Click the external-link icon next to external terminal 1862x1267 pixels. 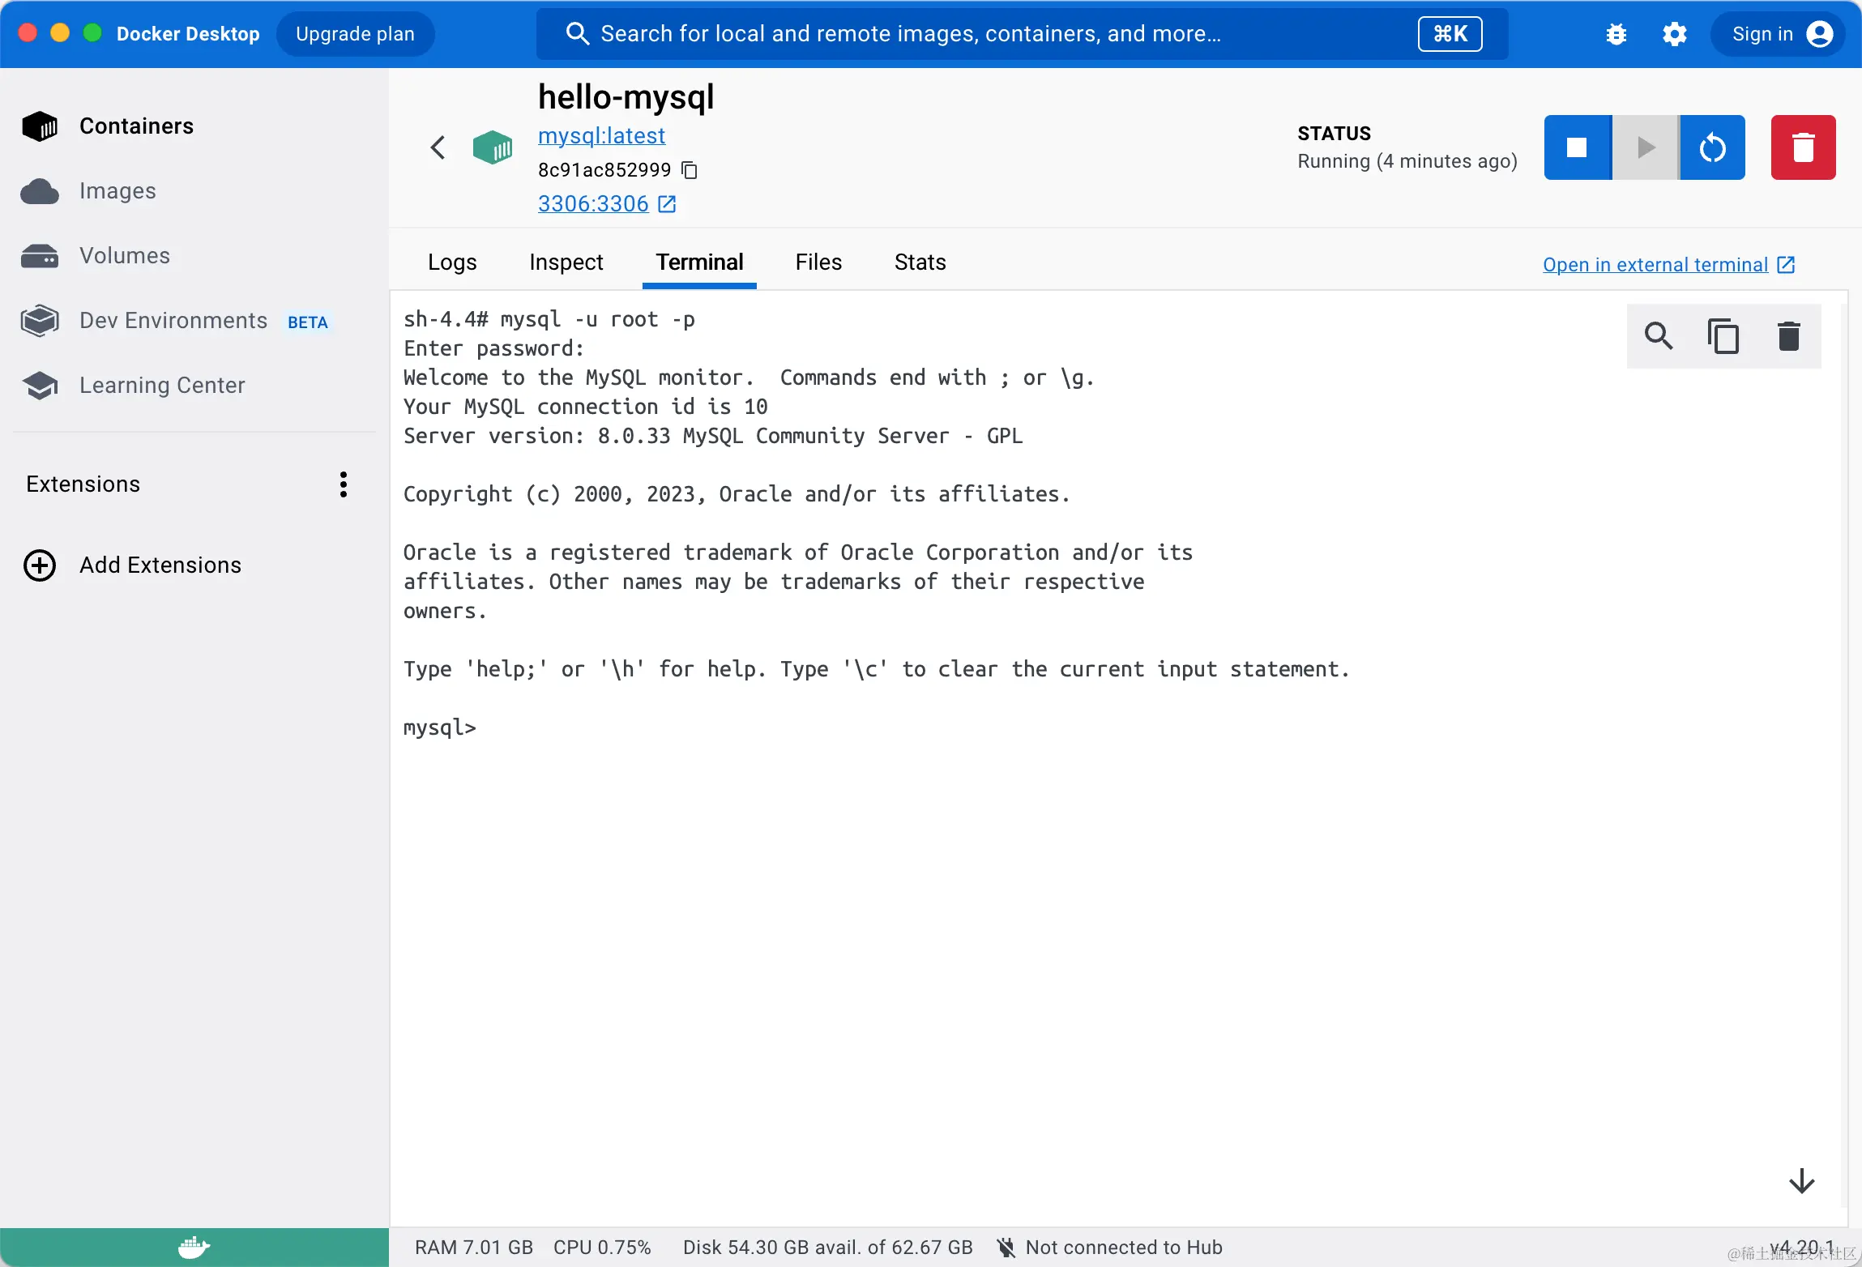[1786, 265]
